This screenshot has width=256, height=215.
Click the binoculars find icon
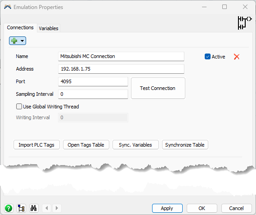(34, 208)
